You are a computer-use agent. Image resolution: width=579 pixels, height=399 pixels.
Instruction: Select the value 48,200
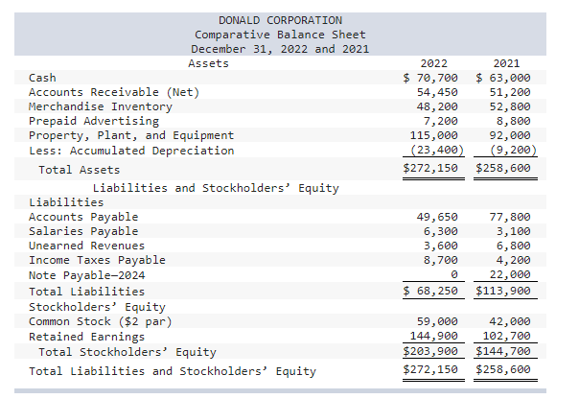point(437,106)
